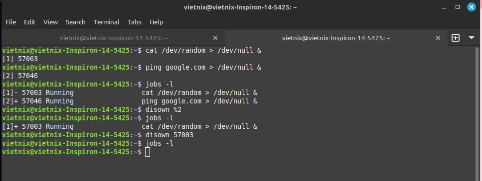Open the Terminal menu

coord(106,22)
